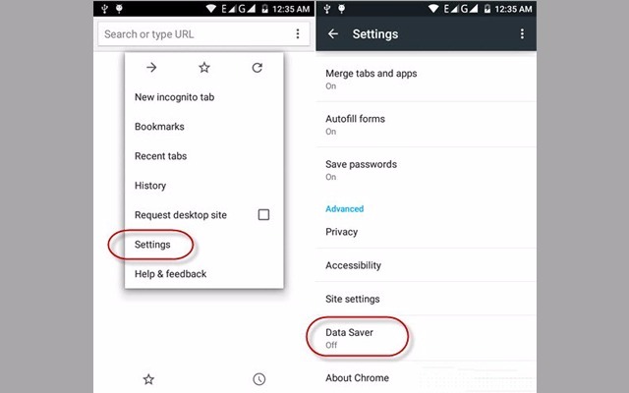Open Save passwords setting

click(426, 170)
